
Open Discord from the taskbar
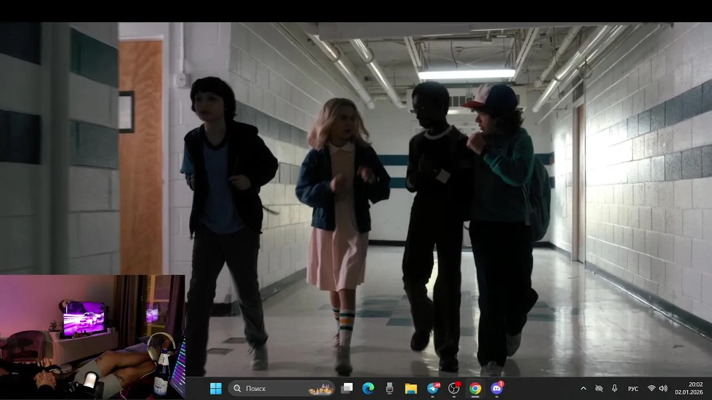497,388
